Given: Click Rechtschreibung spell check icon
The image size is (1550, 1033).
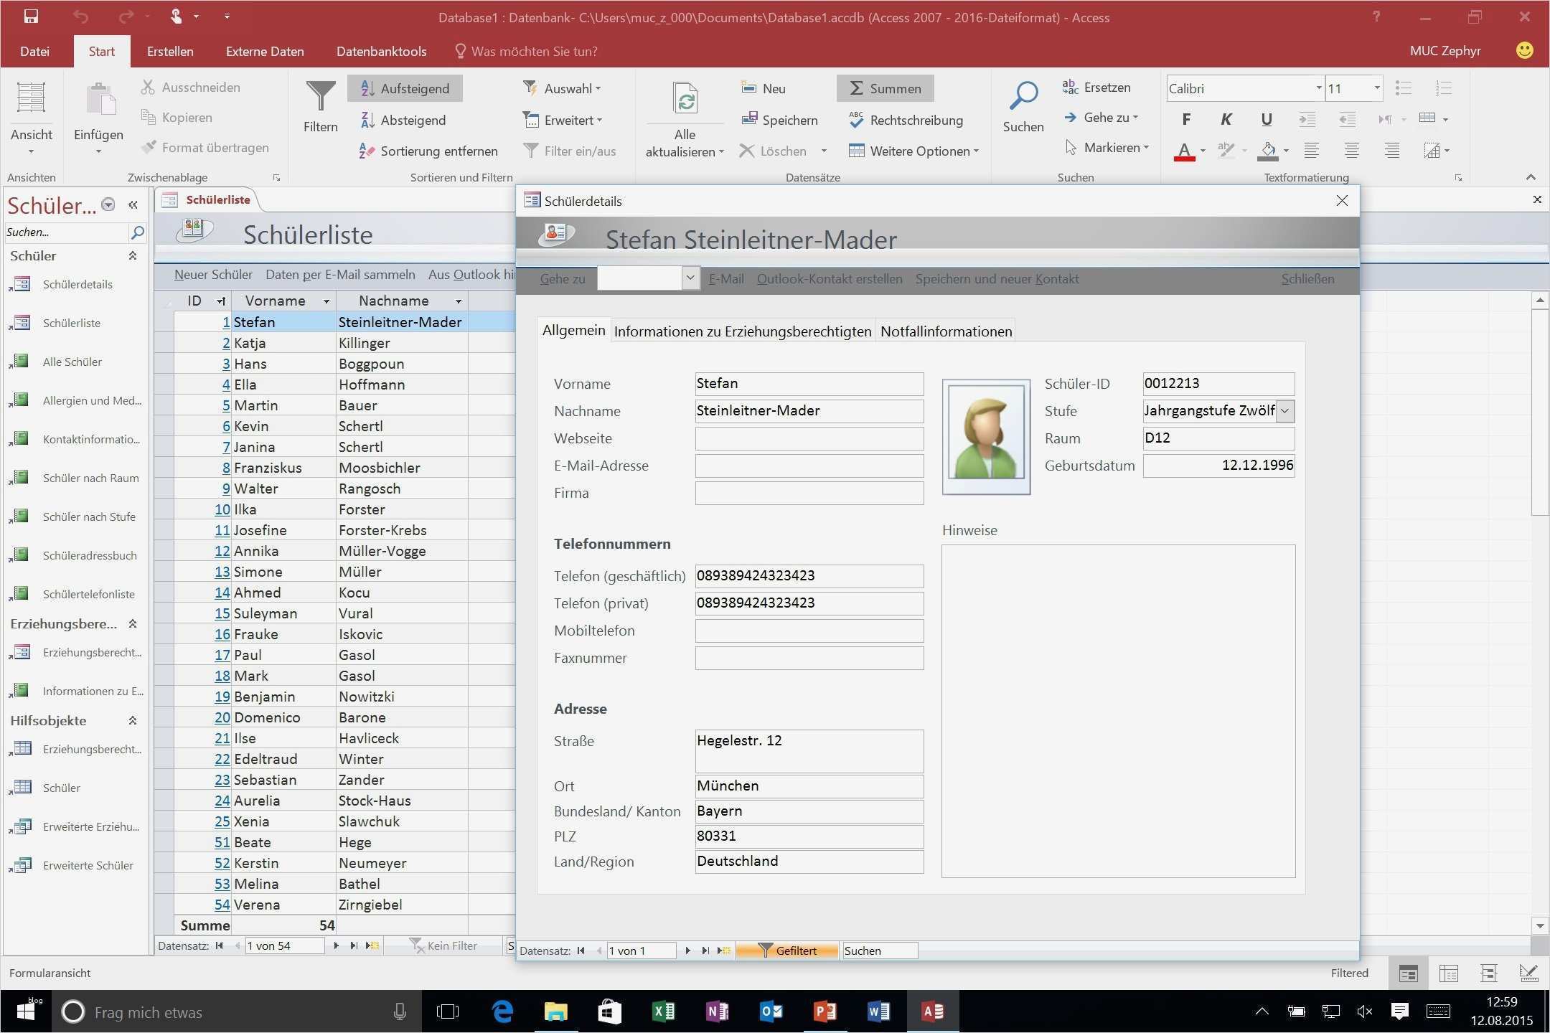Looking at the screenshot, I should (855, 120).
